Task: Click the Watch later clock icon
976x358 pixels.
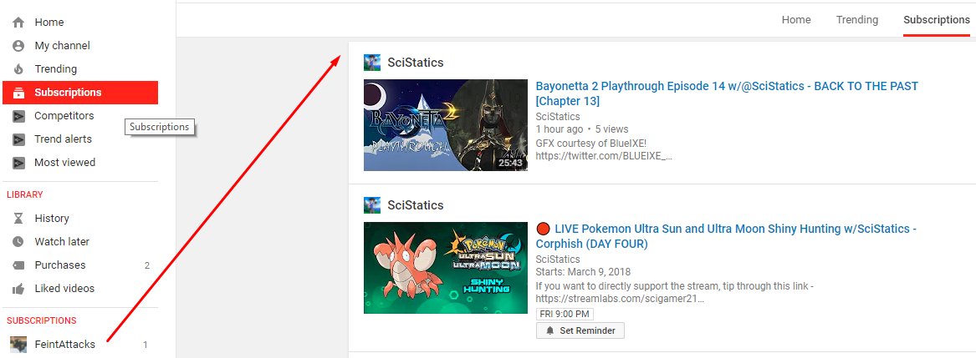Action: [18, 242]
